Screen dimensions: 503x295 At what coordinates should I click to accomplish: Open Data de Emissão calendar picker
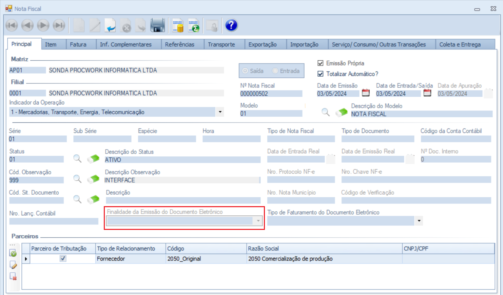point(366,93)
